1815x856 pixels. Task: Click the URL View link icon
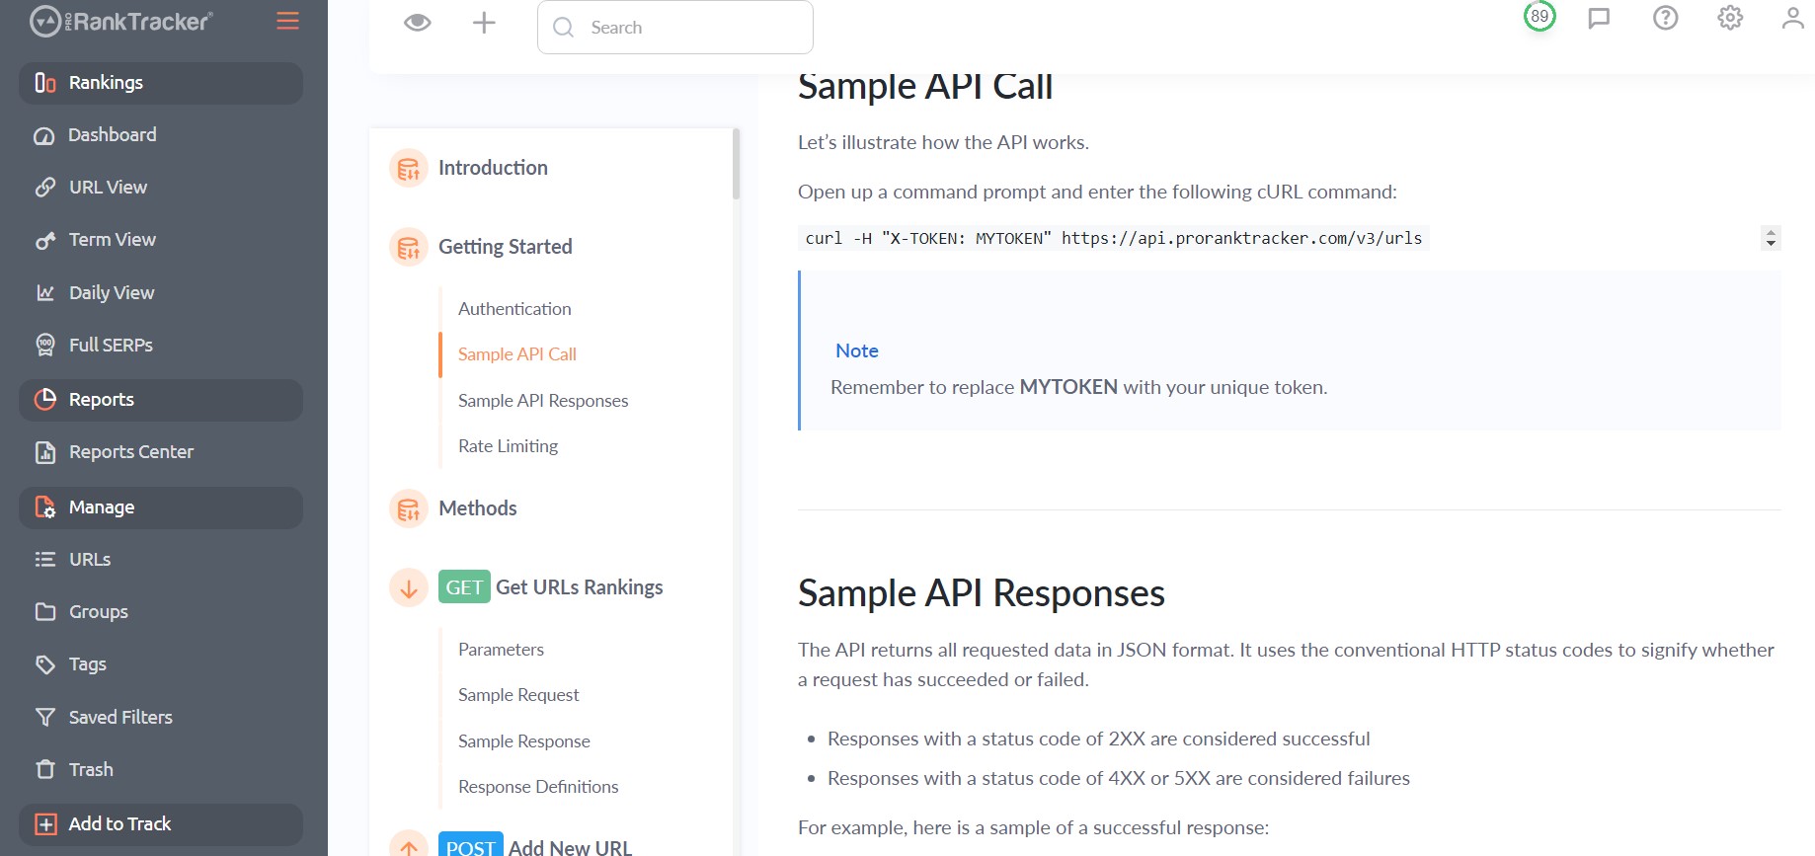pyautogui.click(x=45, y=188)
